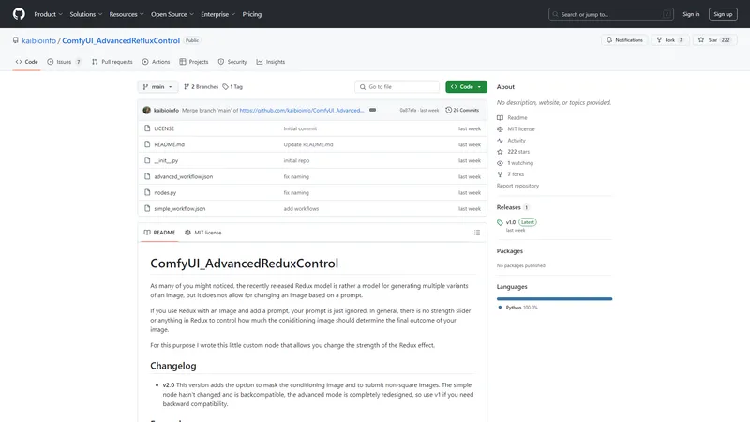
Task: Click the file icon beside LICENSE
Action: (x=147, y=128)
